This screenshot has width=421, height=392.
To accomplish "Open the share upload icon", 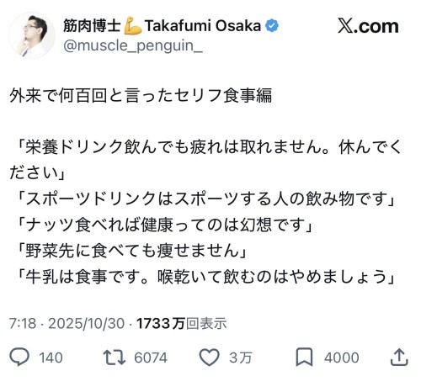I will [399, 357].
